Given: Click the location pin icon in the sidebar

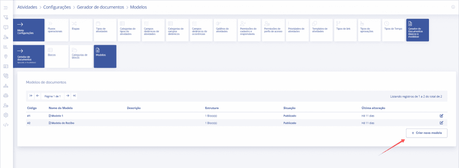Looking at the screenshot, I should click(5, 56).
